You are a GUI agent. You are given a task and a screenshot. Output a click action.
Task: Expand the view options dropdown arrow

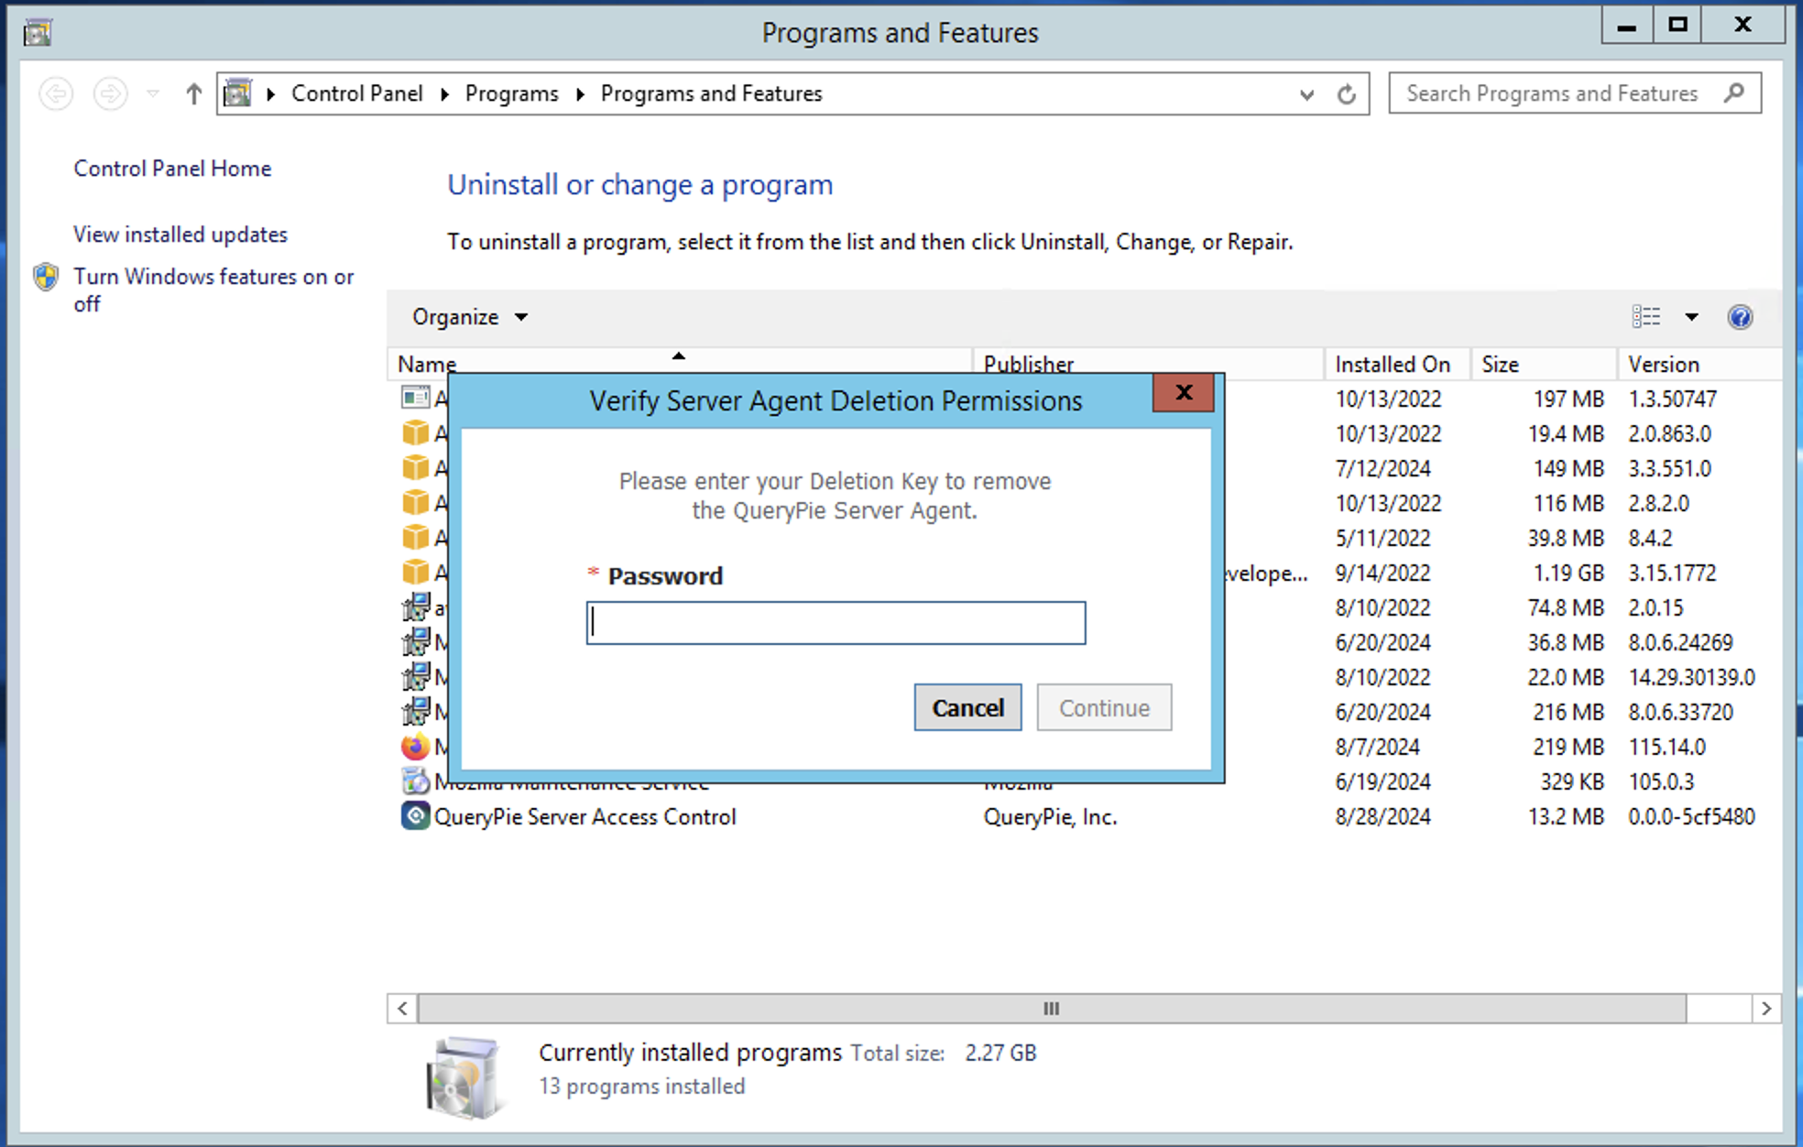click(1691, 317)
